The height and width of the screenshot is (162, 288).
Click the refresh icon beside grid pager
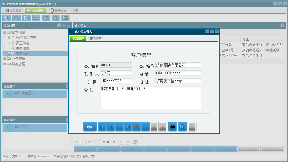[x=135, y=142]
